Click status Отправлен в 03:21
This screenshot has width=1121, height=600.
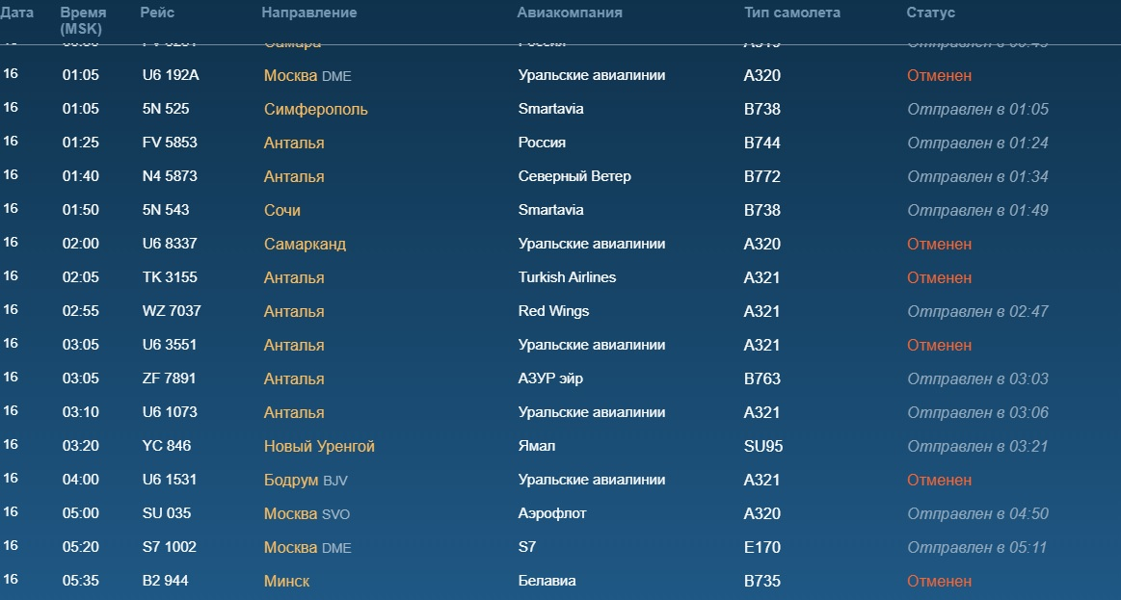point(978,447)
